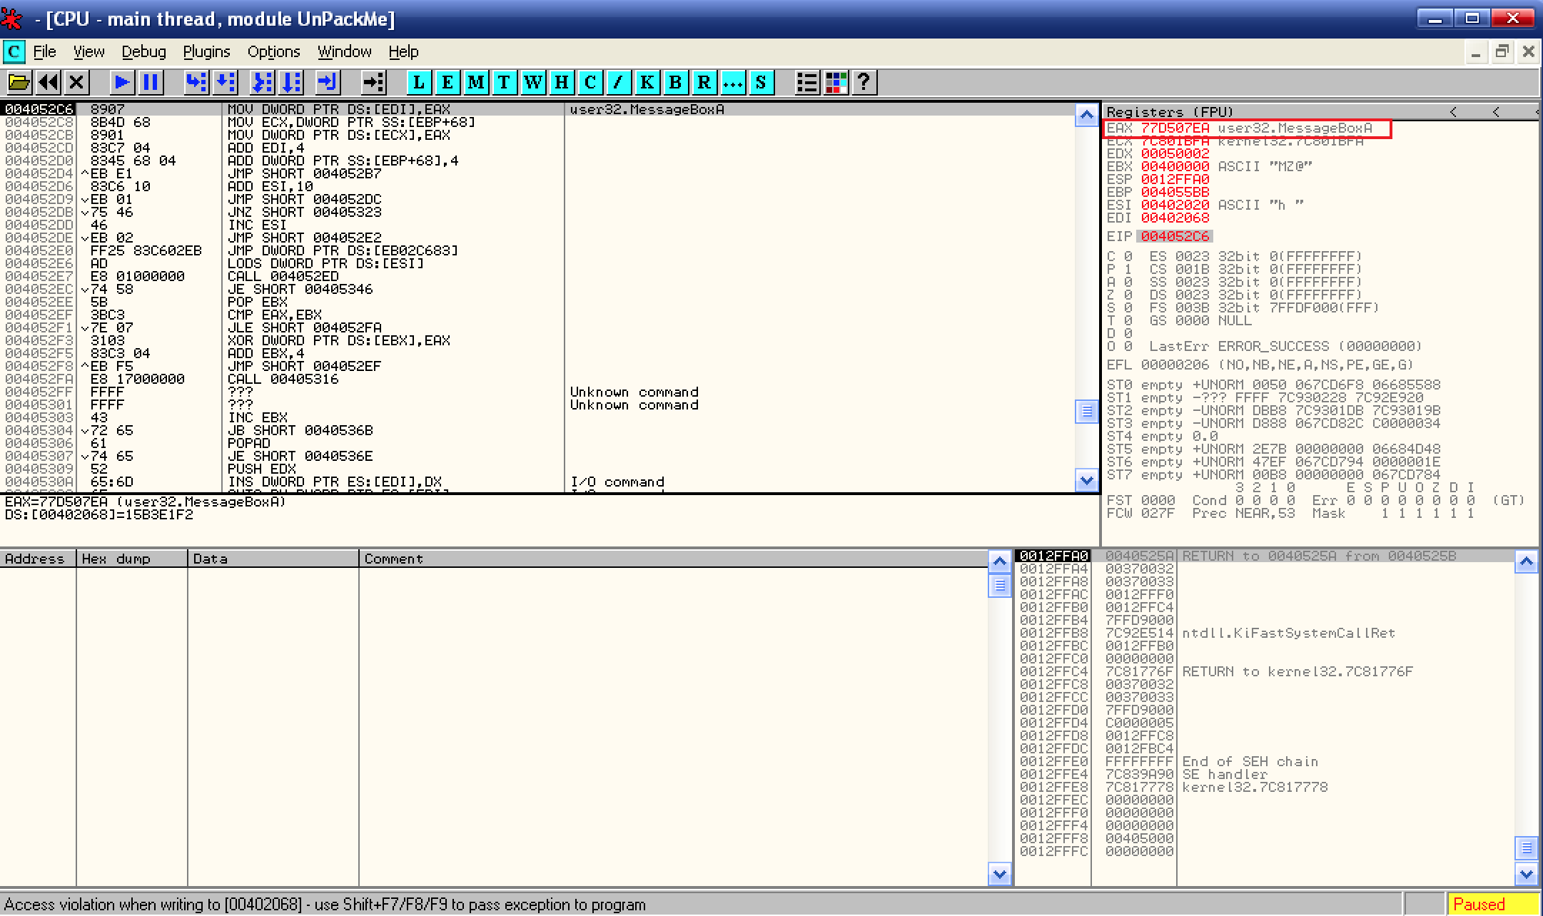Show the Breakpoints 'B' window
The image size is (1543, 916).
click(x=675, y=83)
